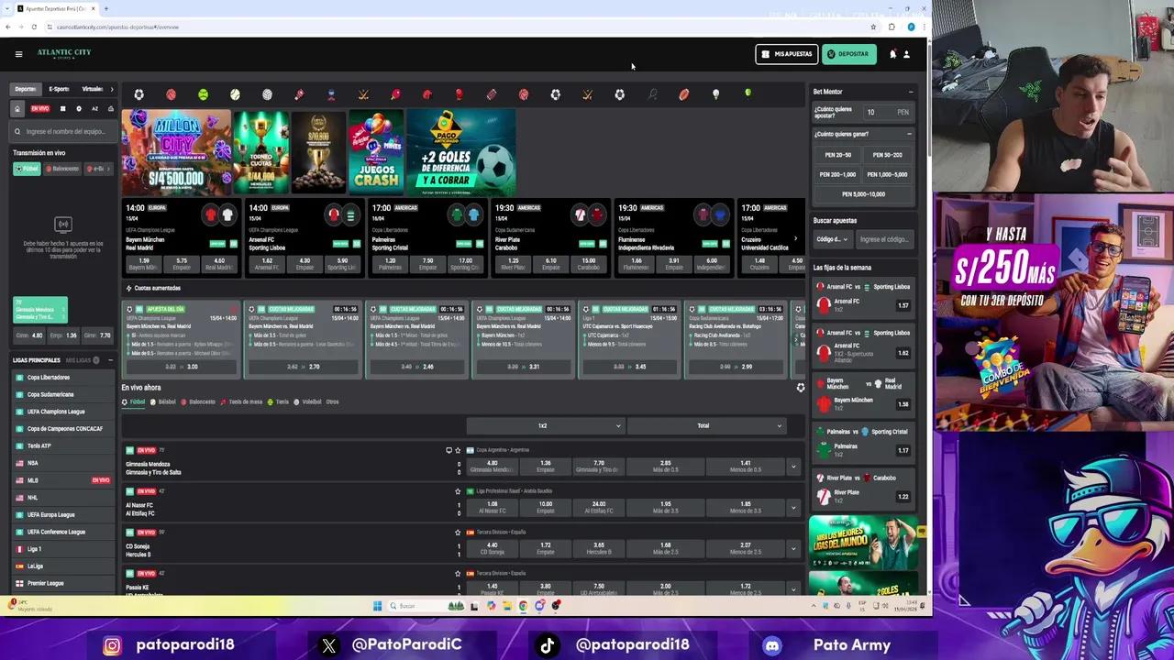The image size is (1174, 660).
Task: Favorite the Copa Argentina league via its star
Action: coord(459,449)
